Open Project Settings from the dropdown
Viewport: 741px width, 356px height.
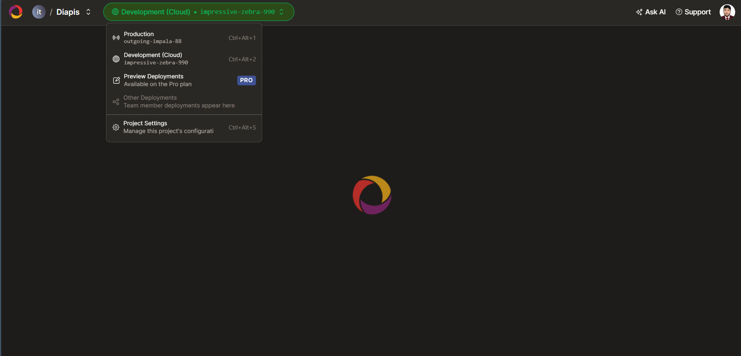pyautogui.click(x=184, y=127)
